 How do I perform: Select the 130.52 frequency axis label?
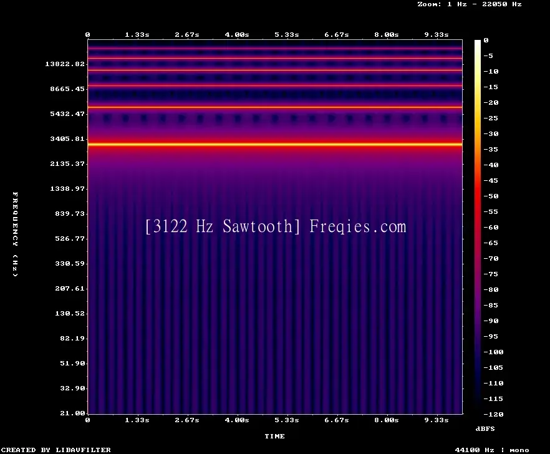pos(70,313)
